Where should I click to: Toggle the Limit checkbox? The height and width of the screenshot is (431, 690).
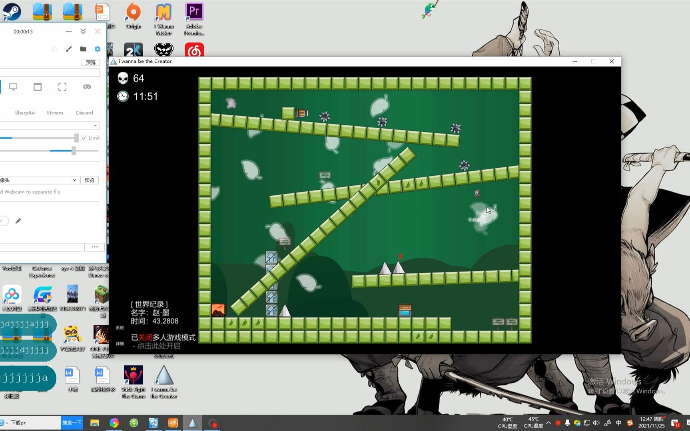[x=84, y=138]
